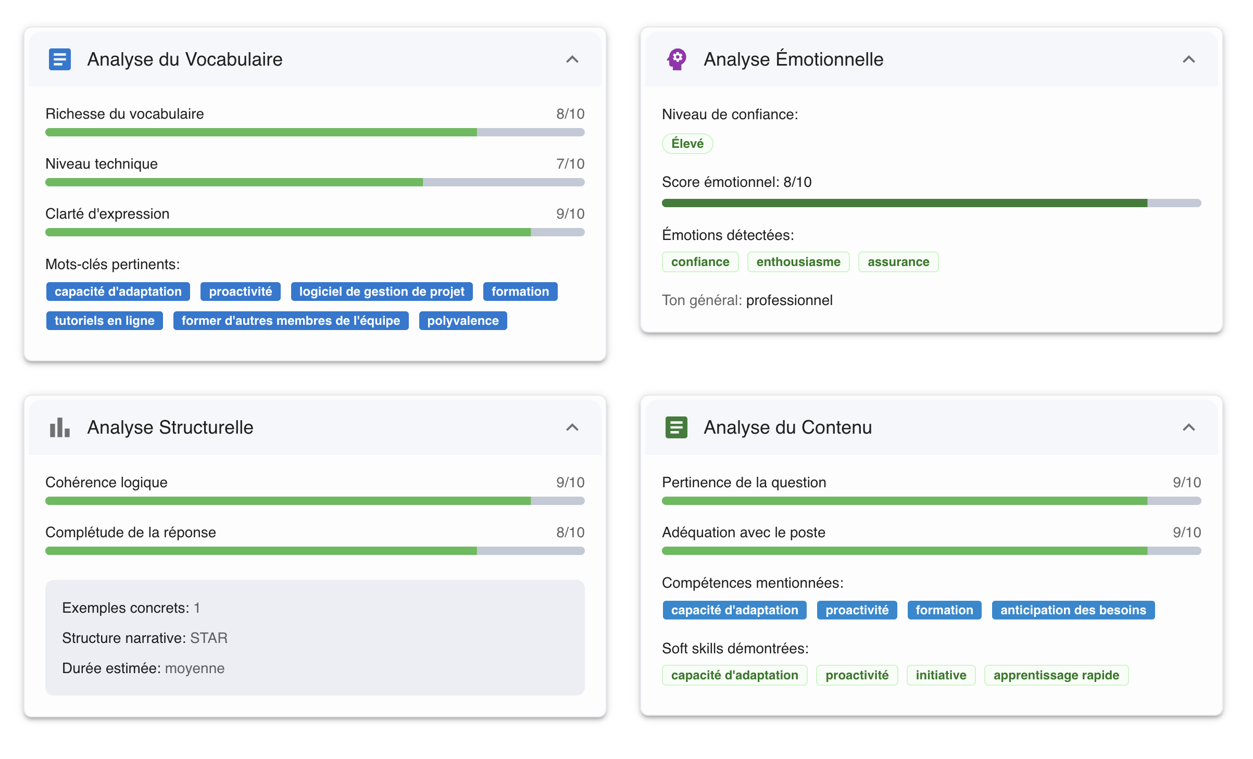1253x759 pixels.
Task: Click formation under Compétences mentionnées
Action: point(945,610)
